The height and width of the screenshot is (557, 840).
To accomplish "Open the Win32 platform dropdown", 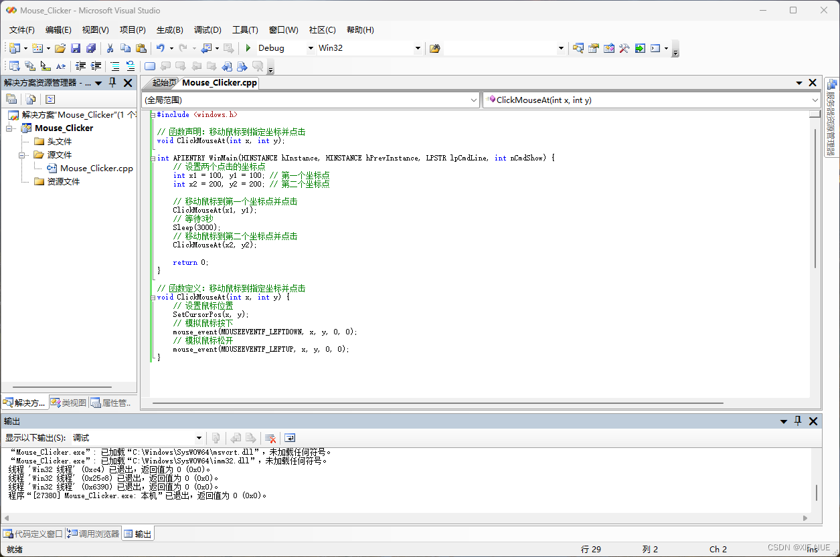I will 418,48.
